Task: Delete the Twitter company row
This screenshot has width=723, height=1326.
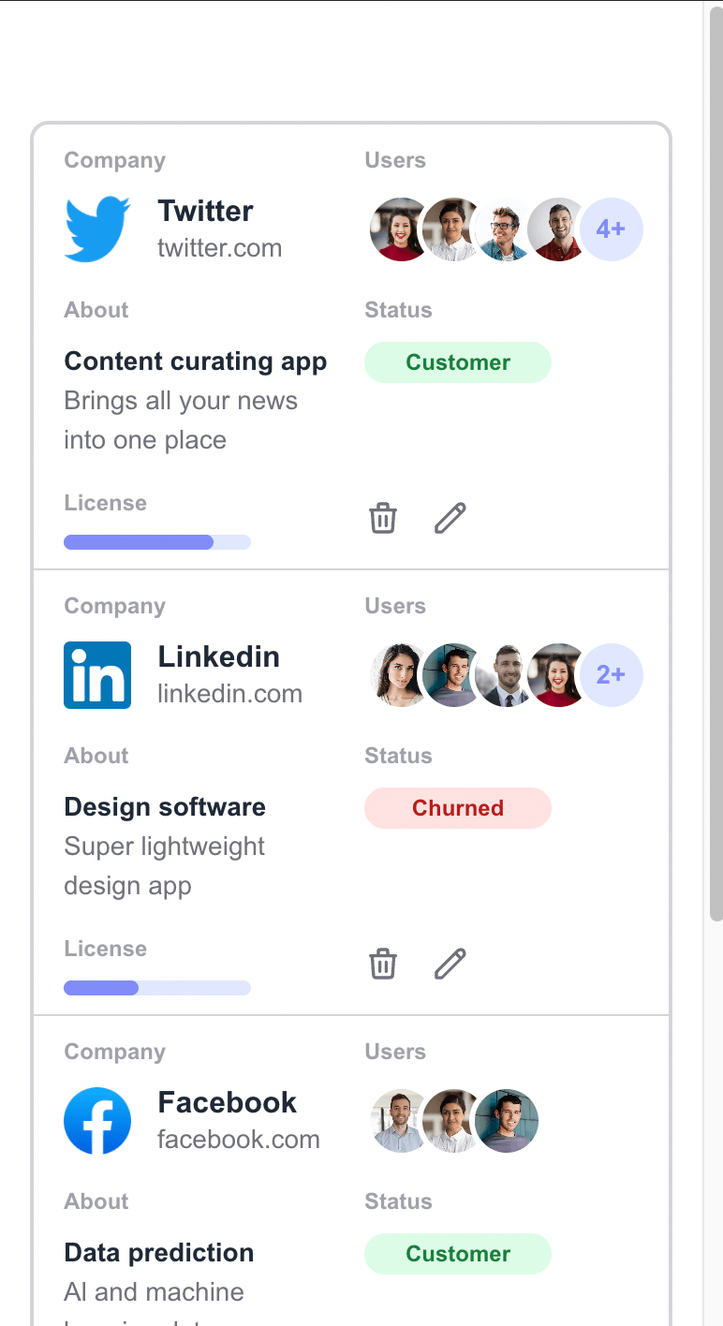Action: tap(383, 518)
